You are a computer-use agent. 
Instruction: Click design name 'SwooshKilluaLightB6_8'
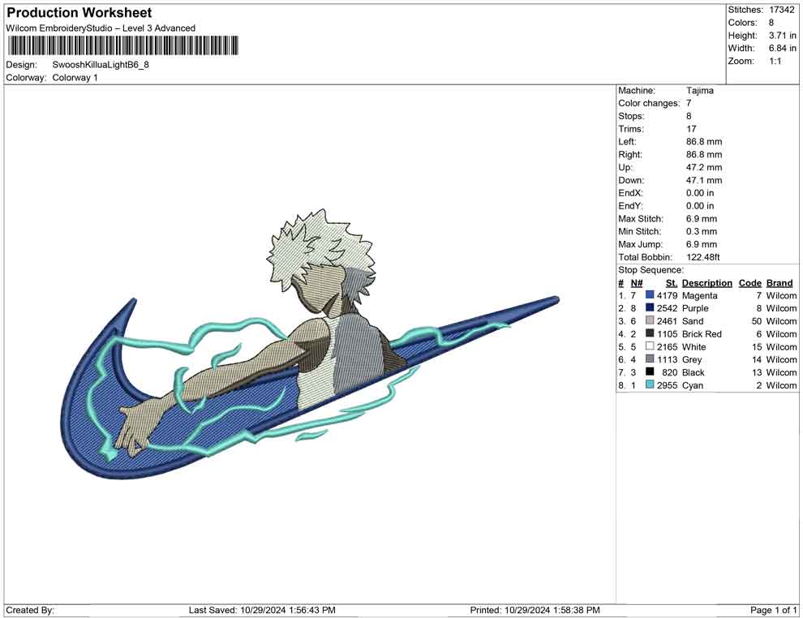(101, 65)
